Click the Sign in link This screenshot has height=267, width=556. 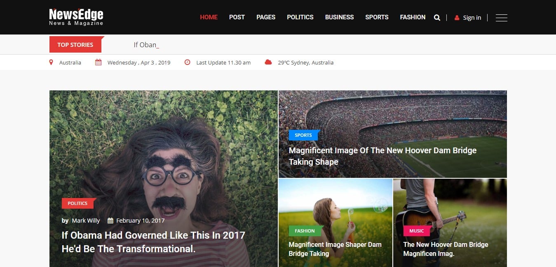coord(472,18)
